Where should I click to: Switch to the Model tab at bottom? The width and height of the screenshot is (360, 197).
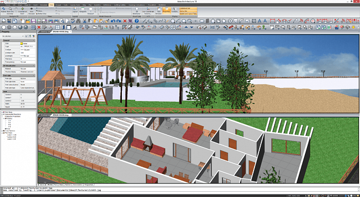pyautogui.click(x=50, y=185)
